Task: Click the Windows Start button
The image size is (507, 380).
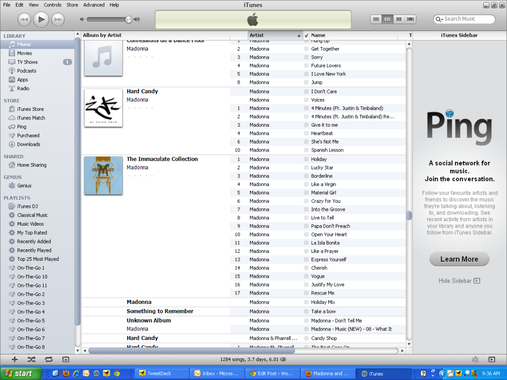Action: 21,374
